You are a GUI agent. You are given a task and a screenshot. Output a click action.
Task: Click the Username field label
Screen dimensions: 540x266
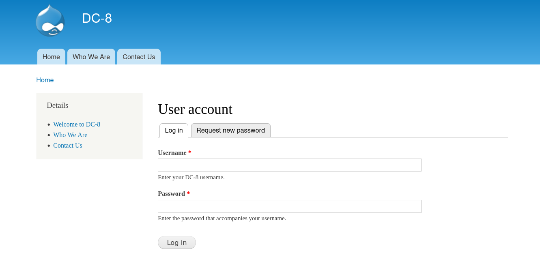(x=172, y=153)
